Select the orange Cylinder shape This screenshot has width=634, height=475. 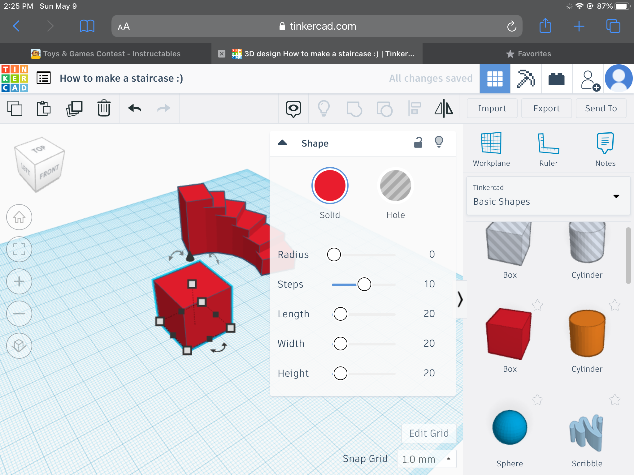[587, 333]
